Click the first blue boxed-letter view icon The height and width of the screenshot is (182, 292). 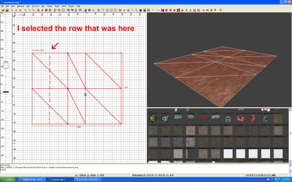(x=108, y=10)
